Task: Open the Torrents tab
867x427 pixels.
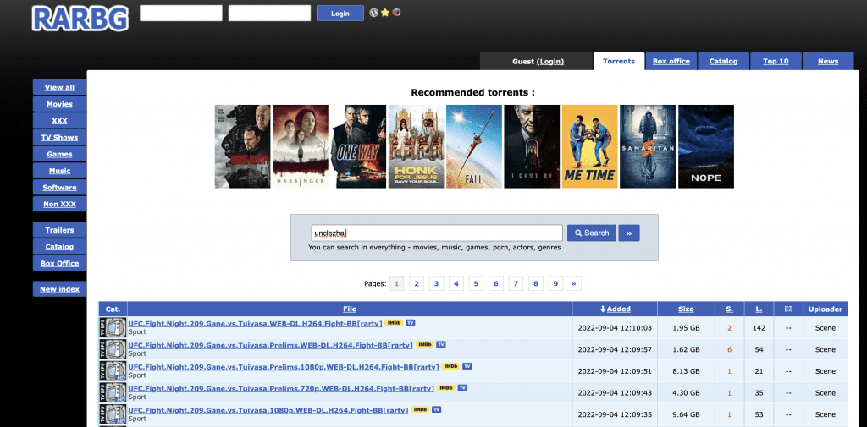Action: pyautogui.click(x=619, y=62)
